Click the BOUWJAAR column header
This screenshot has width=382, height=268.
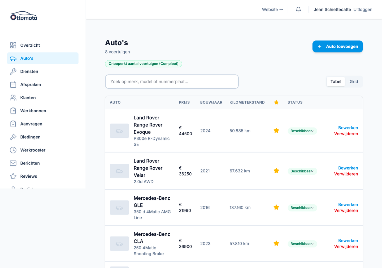tap(211, 102)
